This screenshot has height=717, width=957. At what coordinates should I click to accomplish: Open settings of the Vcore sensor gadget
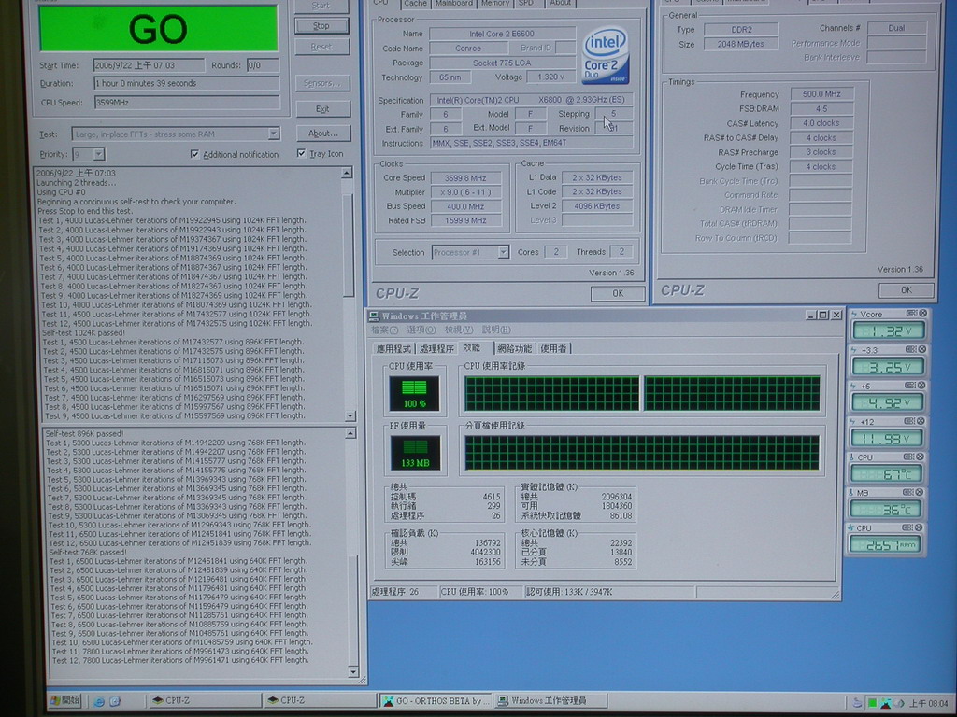coord(911,314)
